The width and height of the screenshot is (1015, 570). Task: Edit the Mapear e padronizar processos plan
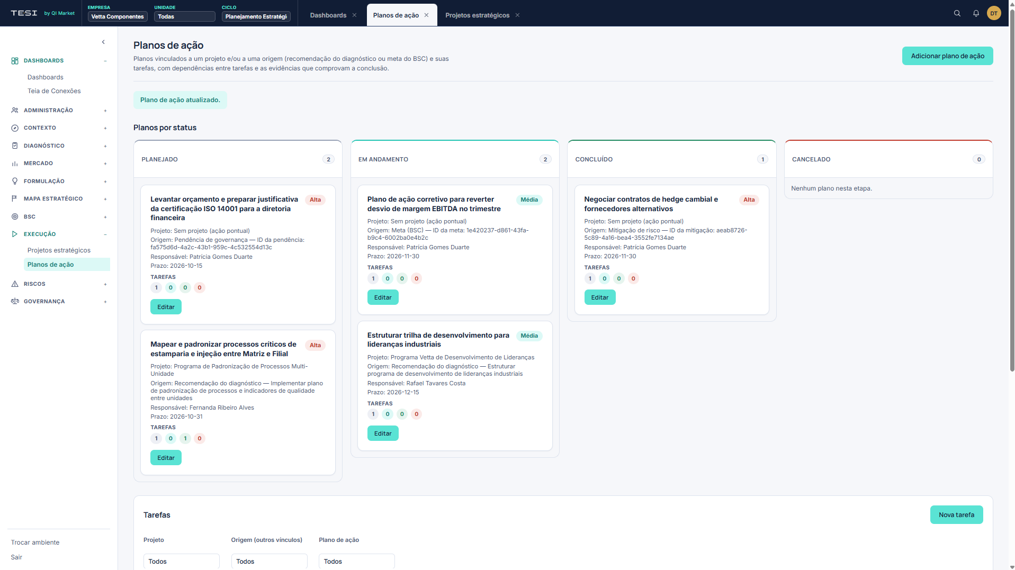(x=166, y=458)
